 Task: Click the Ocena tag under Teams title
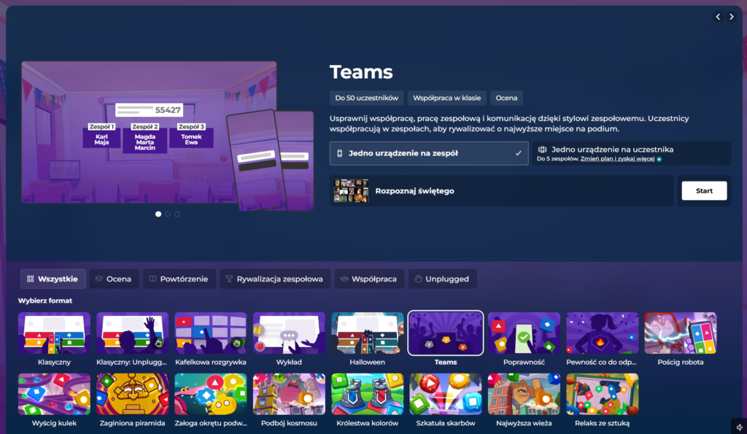tap(506, 98)
